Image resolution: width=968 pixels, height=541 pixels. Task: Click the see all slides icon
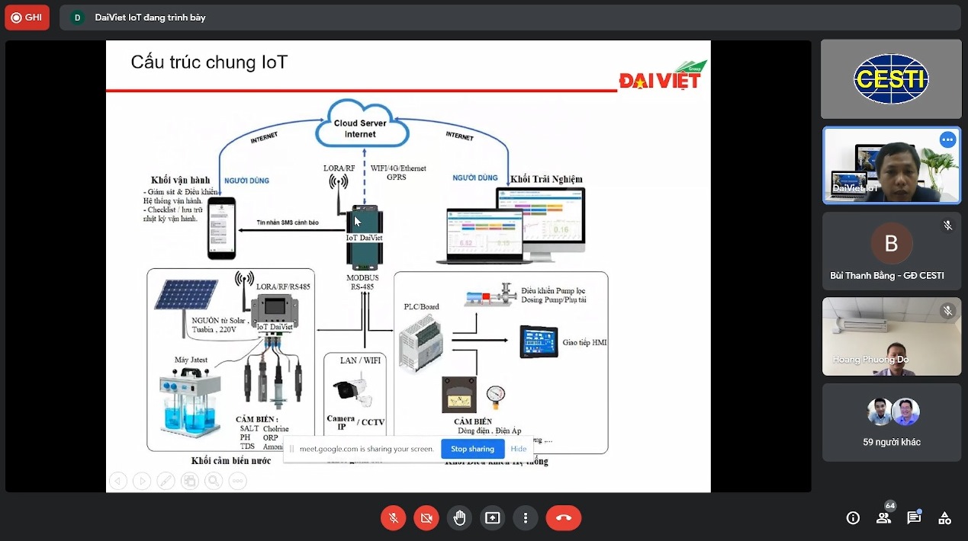pyautogui.click(x=189, y=481)
